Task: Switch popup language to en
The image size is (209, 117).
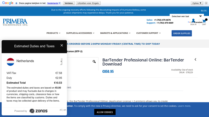Action: pyautogui.click(x=65, y=110)
